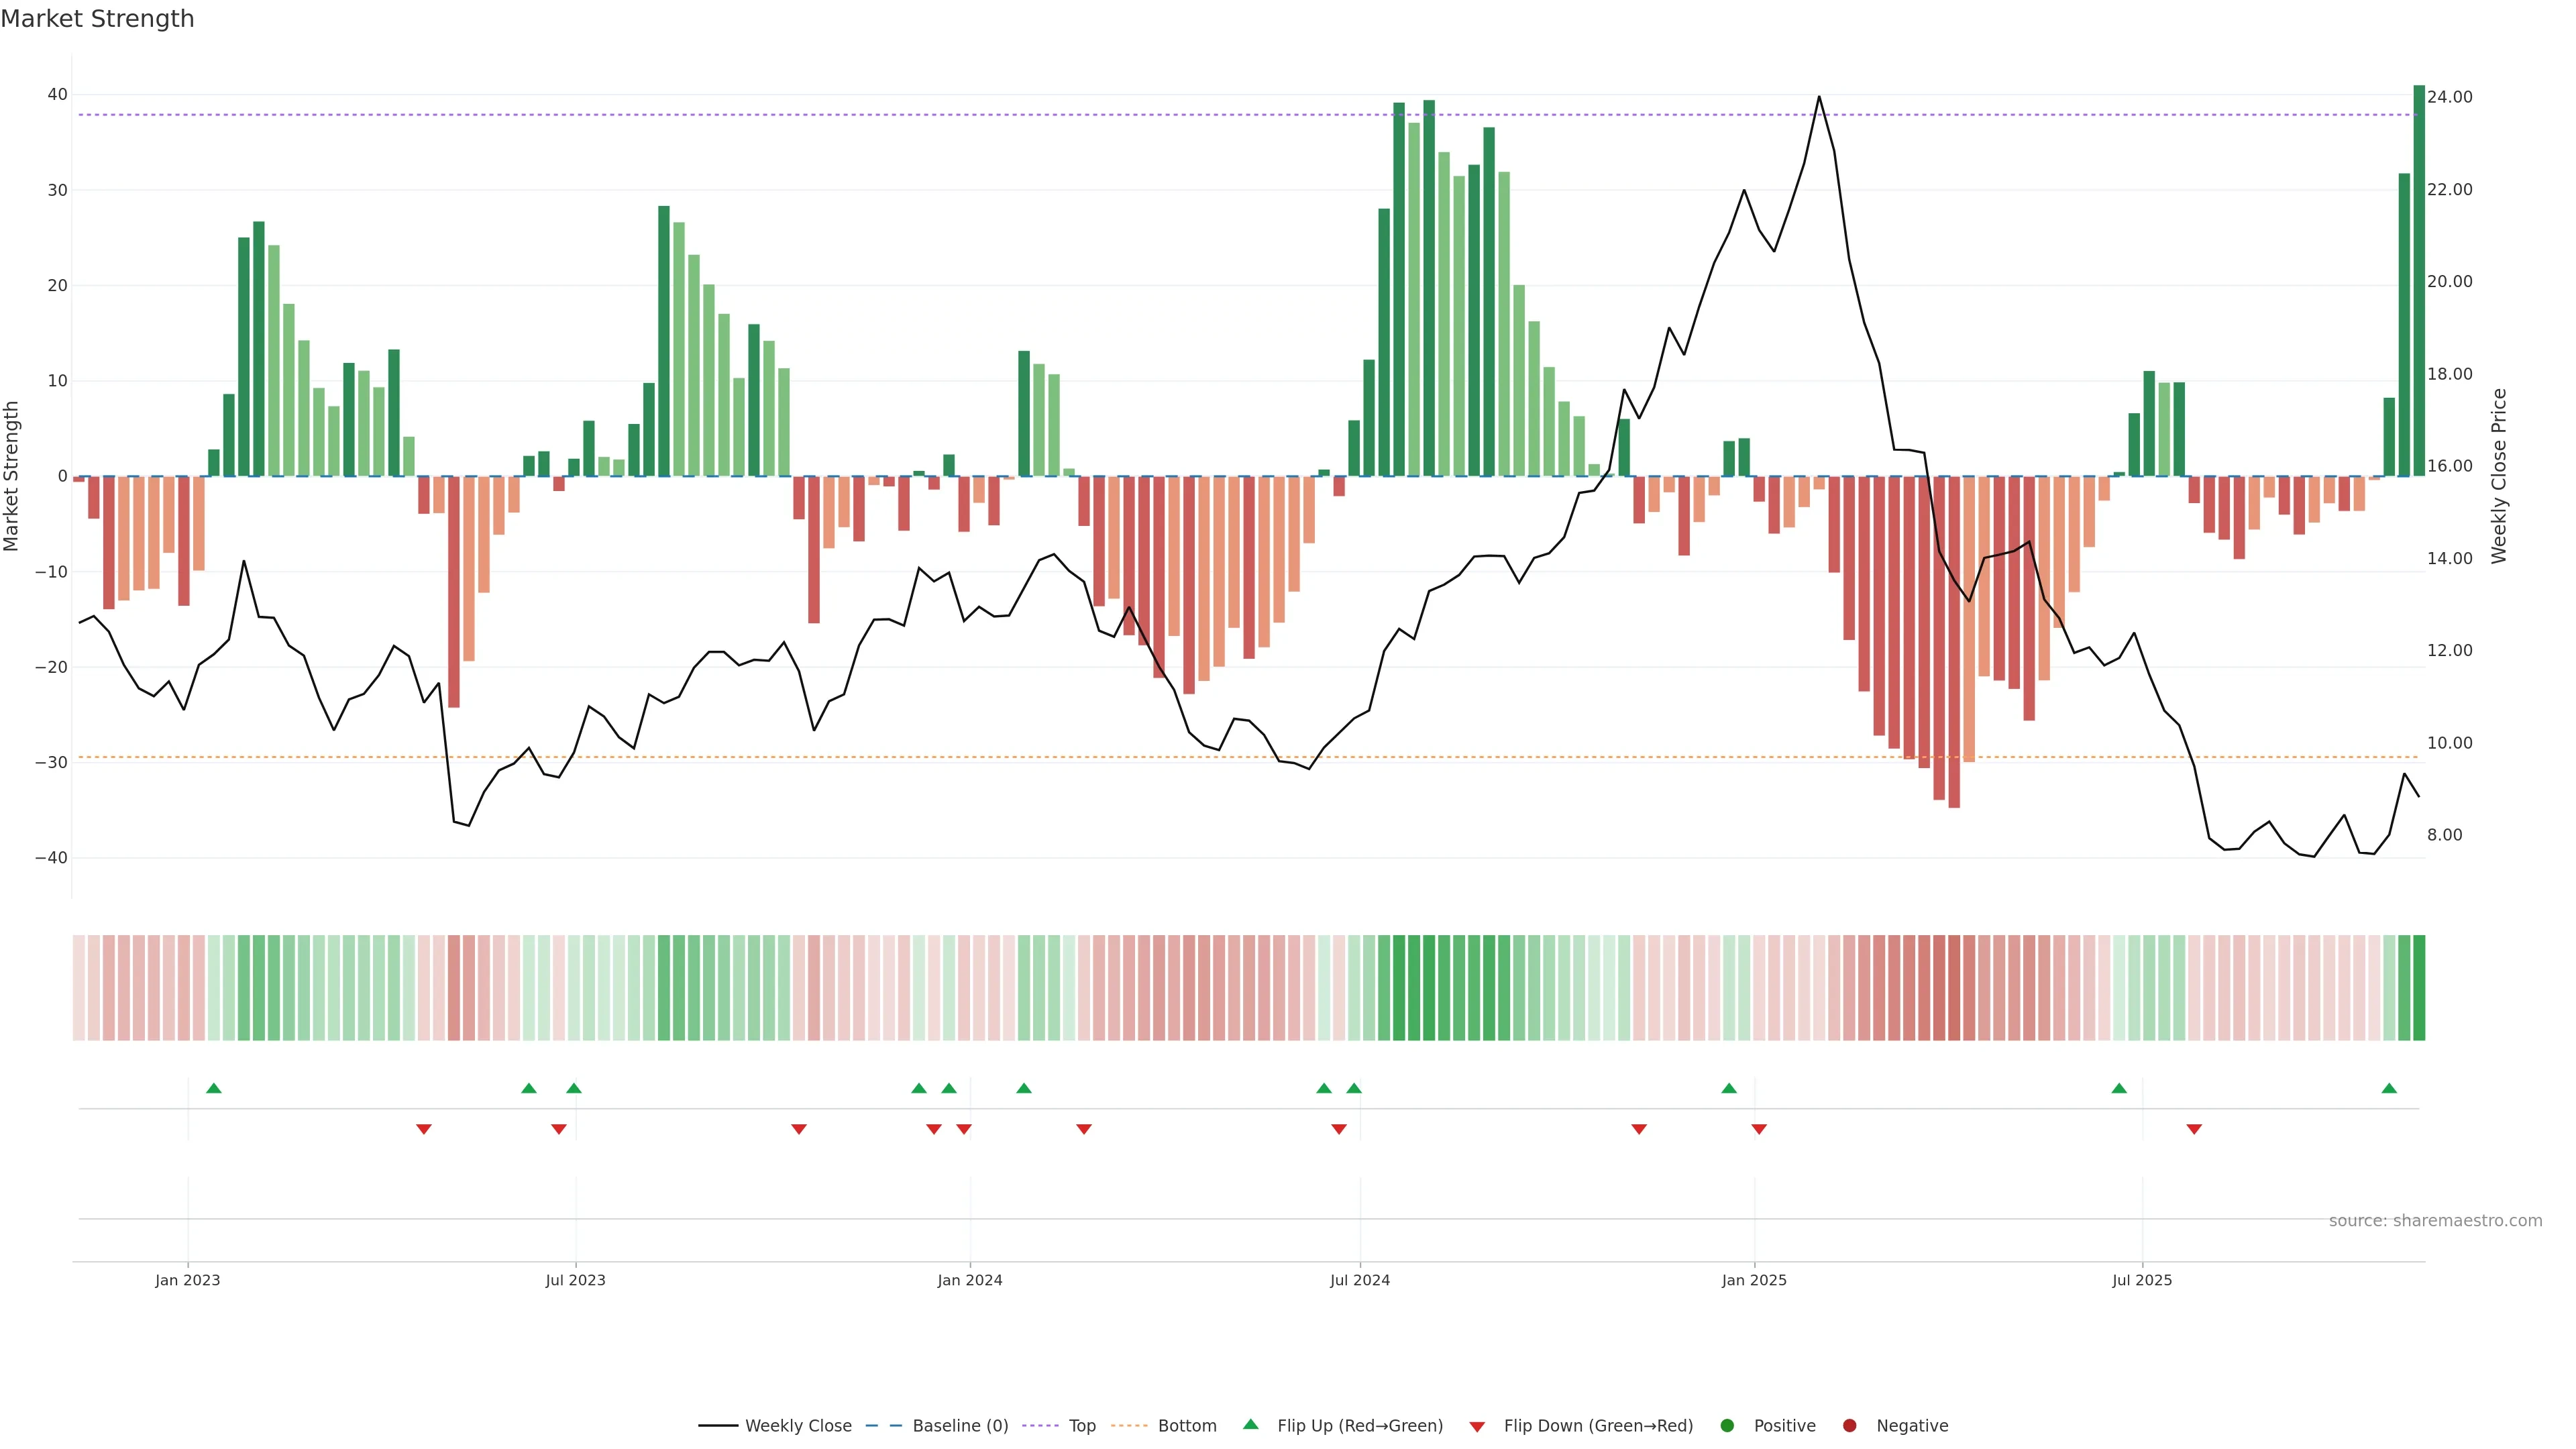Click the Jan 2024 x-axis label
This screenshot has height=1449, width=2576.
(969, 1280)
